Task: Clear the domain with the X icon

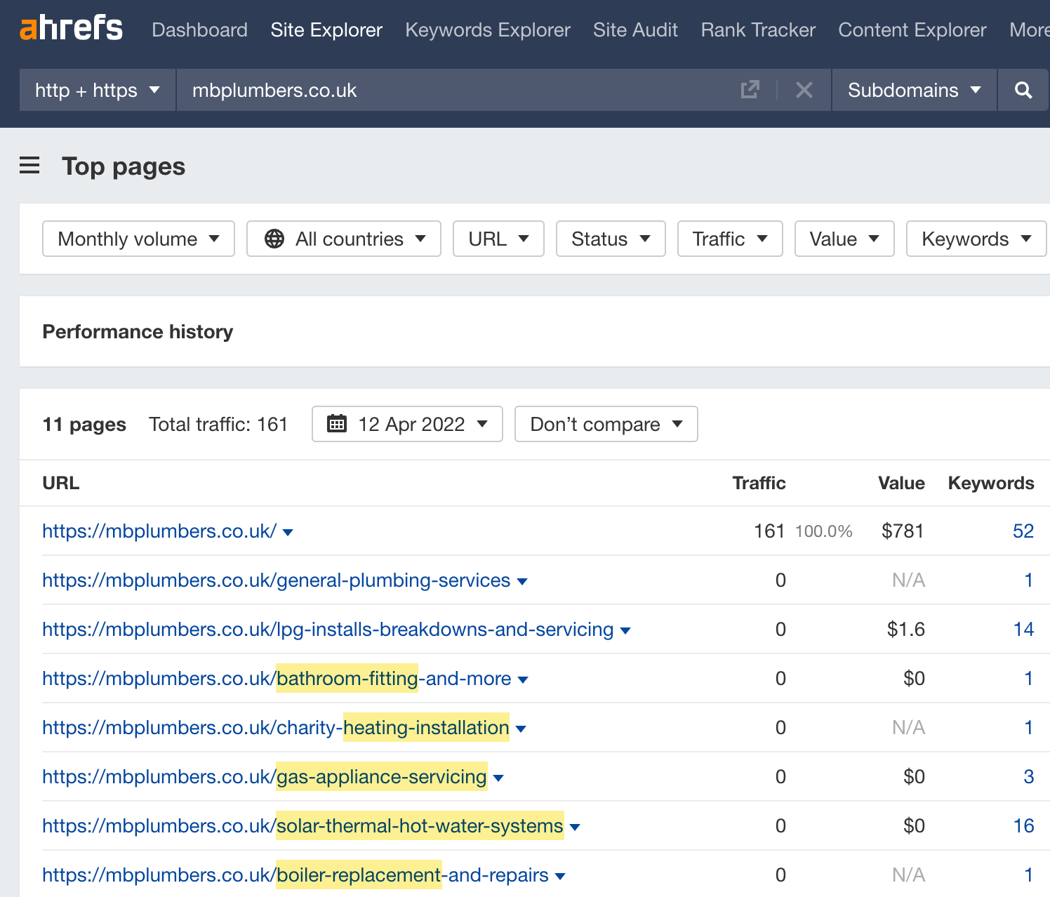Action: 804,90
